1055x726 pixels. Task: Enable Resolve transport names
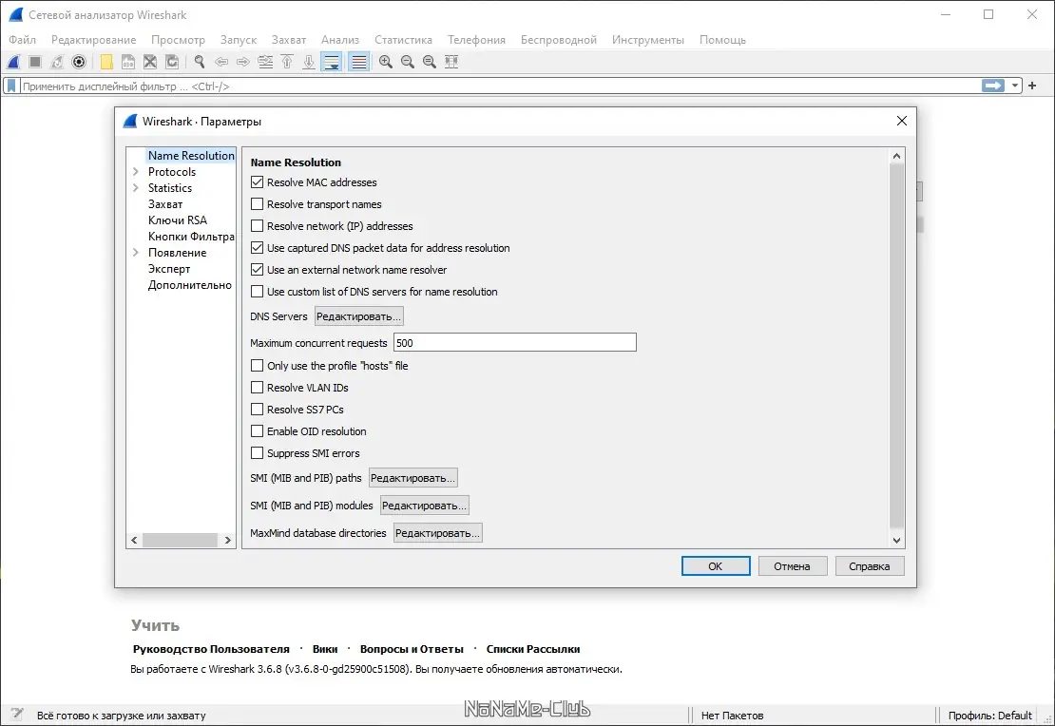(x=257, y=204)
